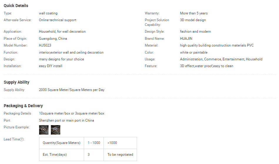Click the 'Shenzhen port or main port' text

pos(66,120)
